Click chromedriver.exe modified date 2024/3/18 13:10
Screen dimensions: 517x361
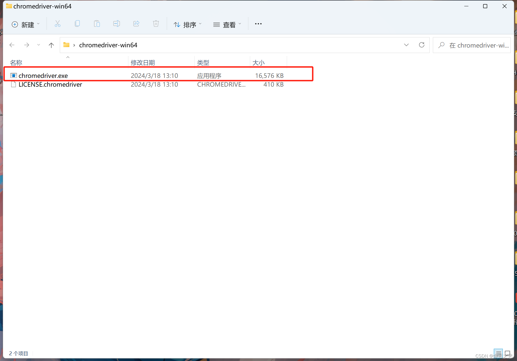[154, 76]
